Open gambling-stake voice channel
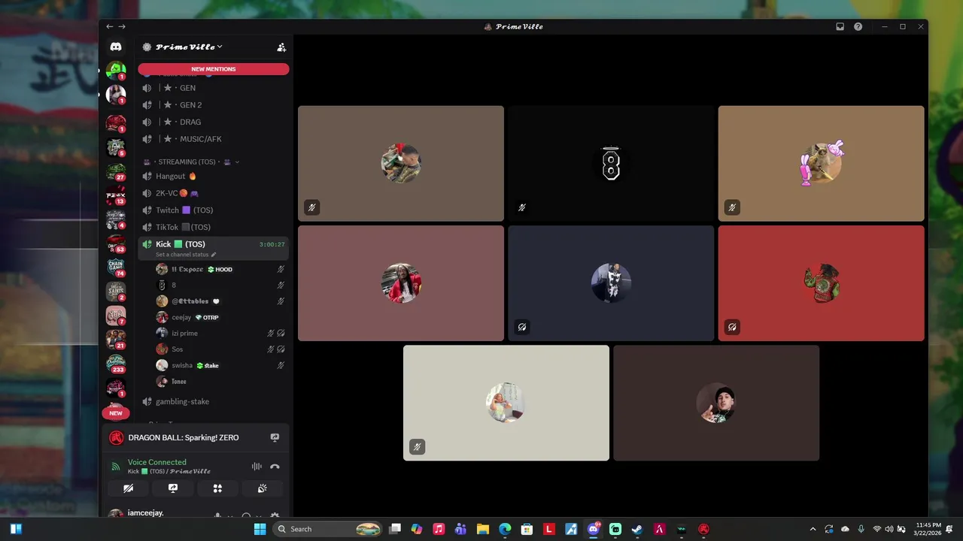Viewport: 963px width, 541px height. tap(214, 401)
